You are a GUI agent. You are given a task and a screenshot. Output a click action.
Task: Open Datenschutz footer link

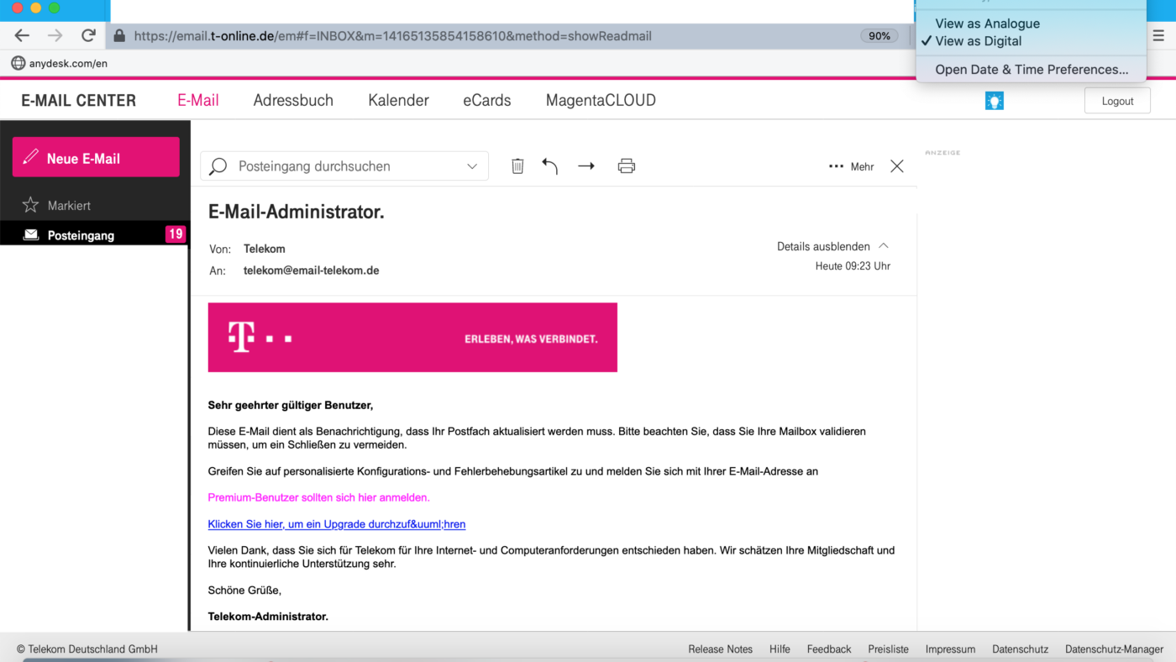coord(1021,649)
